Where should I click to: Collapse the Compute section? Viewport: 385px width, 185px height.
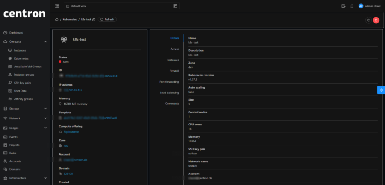25,41
